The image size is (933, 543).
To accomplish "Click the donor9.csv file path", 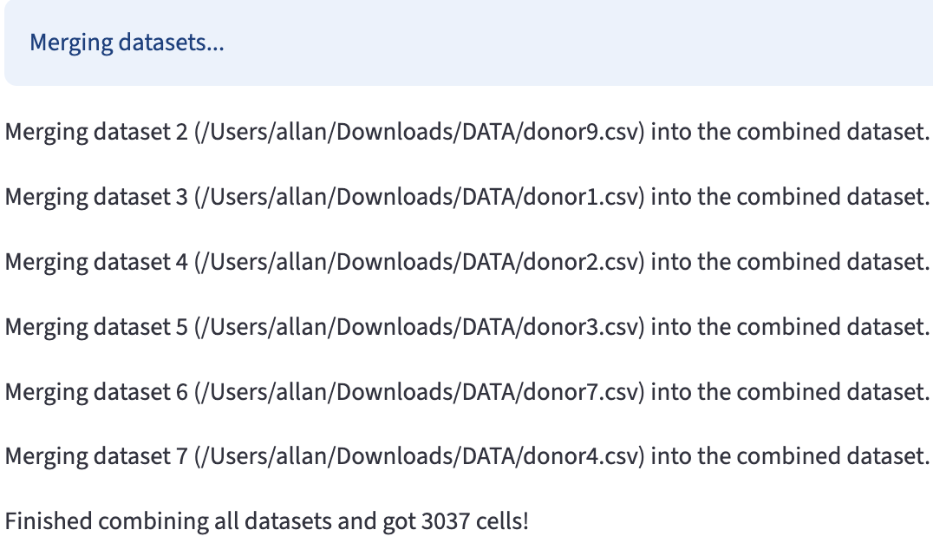I will point(419,133).
